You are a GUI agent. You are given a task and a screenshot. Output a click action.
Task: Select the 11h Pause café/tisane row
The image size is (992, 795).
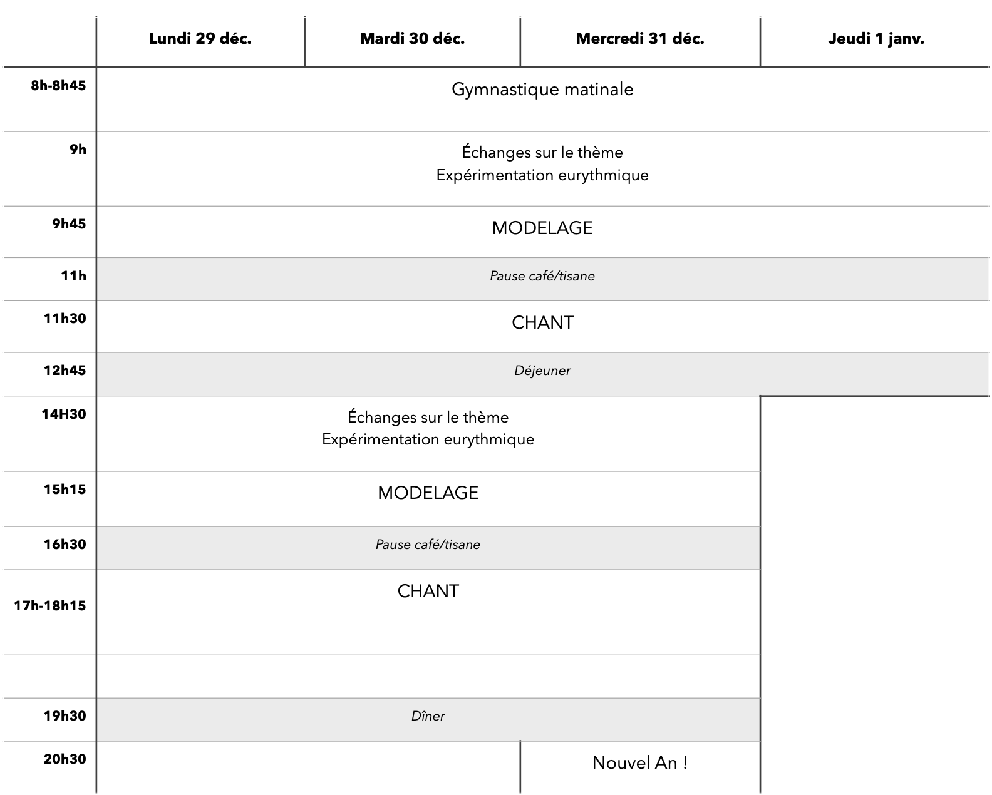pos(542,276)
